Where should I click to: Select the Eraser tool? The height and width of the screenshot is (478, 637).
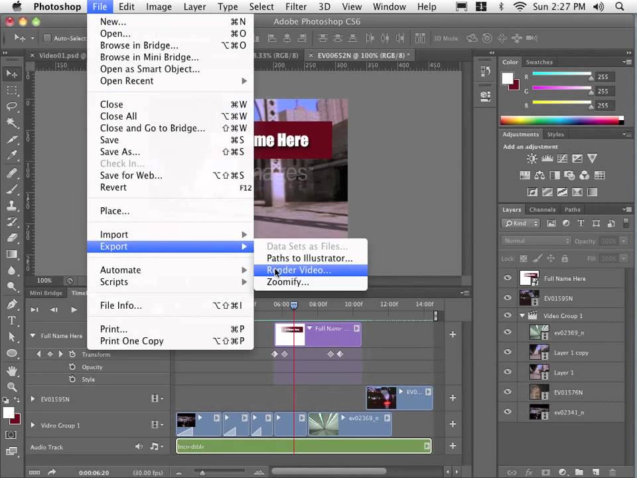tap(12, 238)
